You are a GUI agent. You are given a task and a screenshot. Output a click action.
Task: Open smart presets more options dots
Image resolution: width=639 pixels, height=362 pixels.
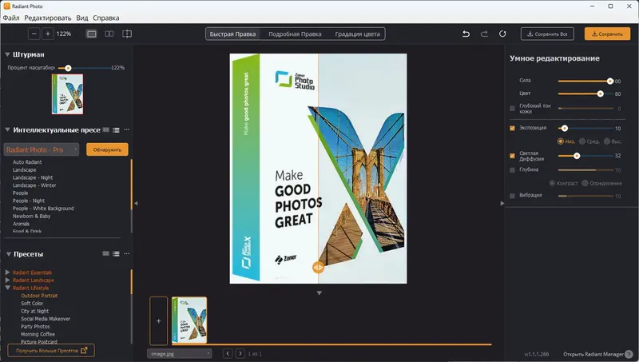[127, 129]
